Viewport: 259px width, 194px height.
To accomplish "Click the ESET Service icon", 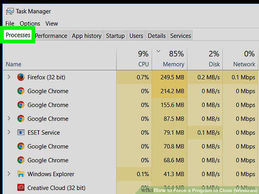I will pyautogui.click(x=21, y=132).
